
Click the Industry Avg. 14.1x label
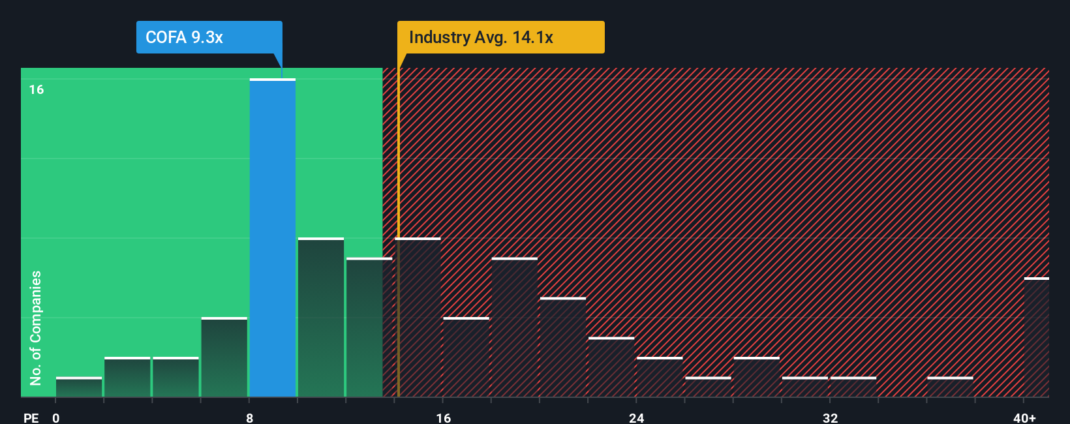(500, 37)
